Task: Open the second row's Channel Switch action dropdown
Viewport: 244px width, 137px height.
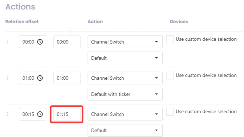Action: click(x=125, y=78)
